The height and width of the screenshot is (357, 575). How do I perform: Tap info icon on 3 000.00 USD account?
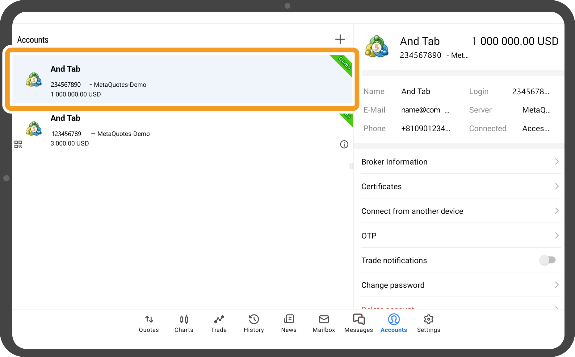344,144
